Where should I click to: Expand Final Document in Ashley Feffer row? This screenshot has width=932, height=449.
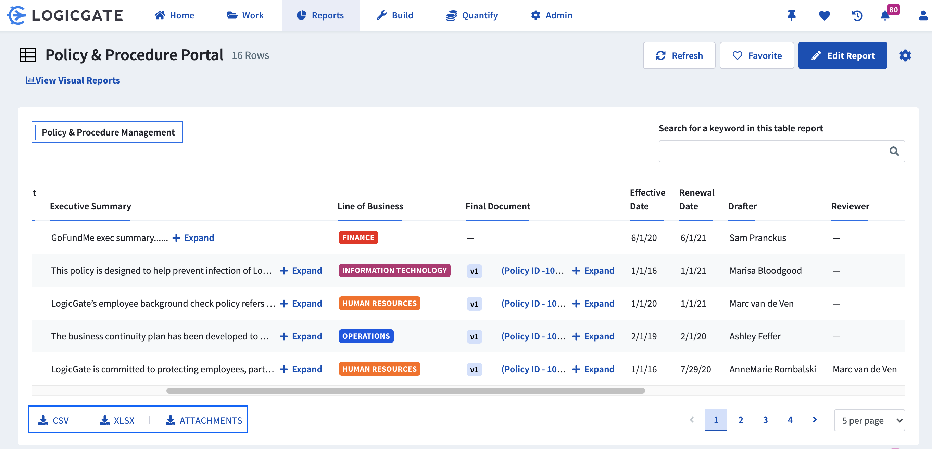point(593,336)
